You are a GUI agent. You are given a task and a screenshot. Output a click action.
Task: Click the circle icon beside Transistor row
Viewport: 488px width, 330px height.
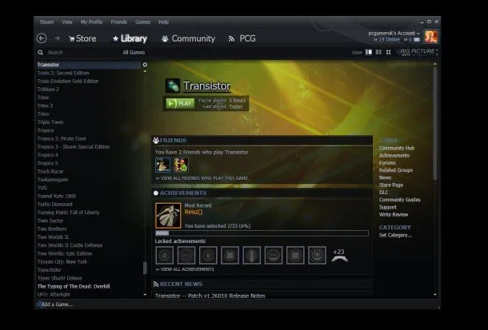click(x=145, y=65)
